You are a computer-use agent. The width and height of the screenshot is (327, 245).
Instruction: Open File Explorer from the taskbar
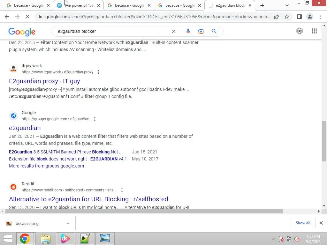coord(46,239)
